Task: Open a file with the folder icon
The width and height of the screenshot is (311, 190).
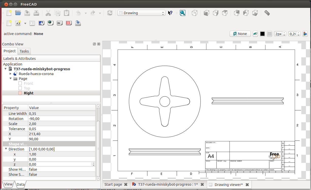Action: pos(18,13)
